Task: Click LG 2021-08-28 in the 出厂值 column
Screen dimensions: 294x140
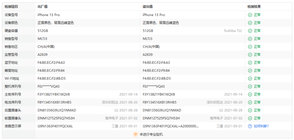Action: (126, 110)
